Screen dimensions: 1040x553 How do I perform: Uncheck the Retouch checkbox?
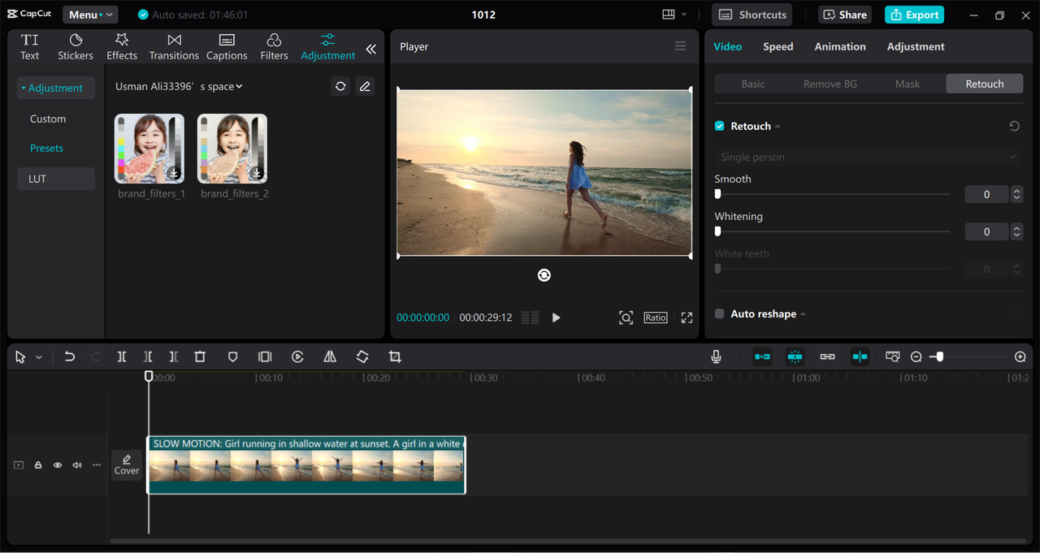tap(719, 126)
